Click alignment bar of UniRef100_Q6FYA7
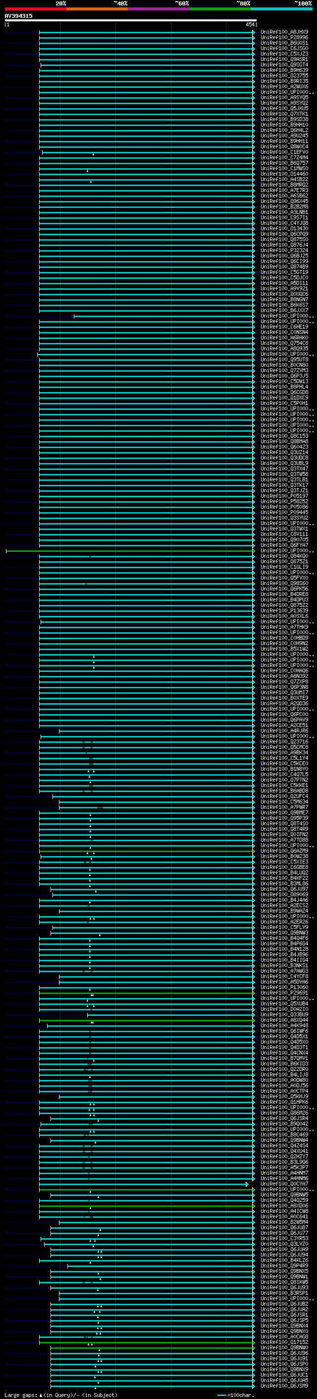The height and width of the screenshot is (1399, 317). click(146, 545)
